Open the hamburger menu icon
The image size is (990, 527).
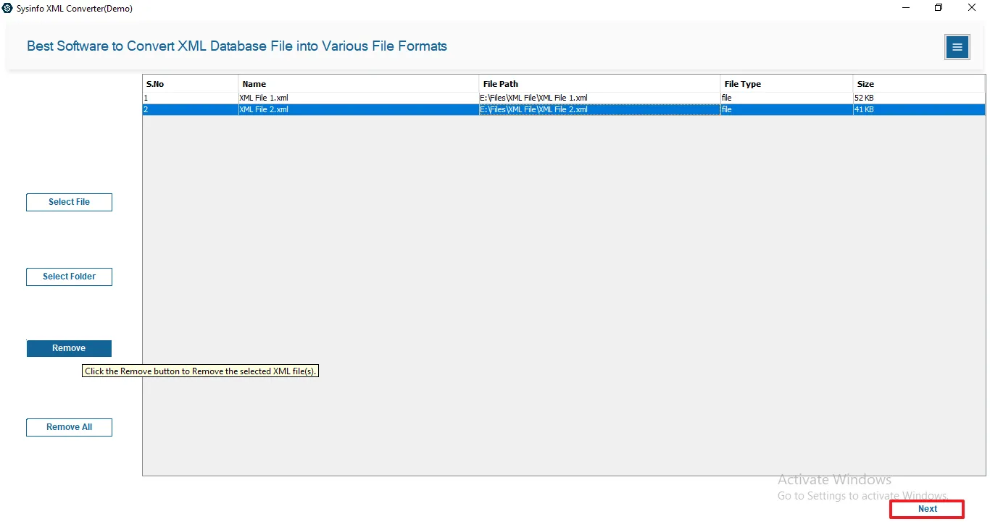957,47
